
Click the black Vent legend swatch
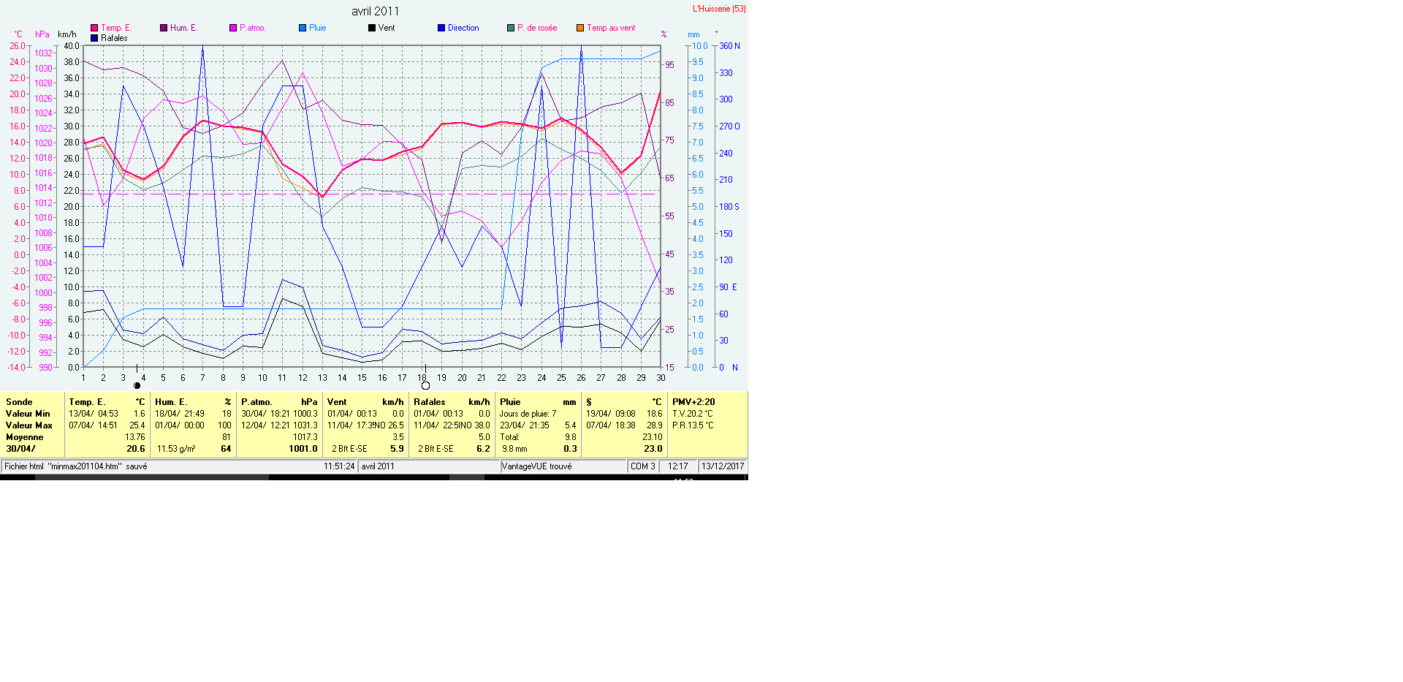tap(372, 28)
